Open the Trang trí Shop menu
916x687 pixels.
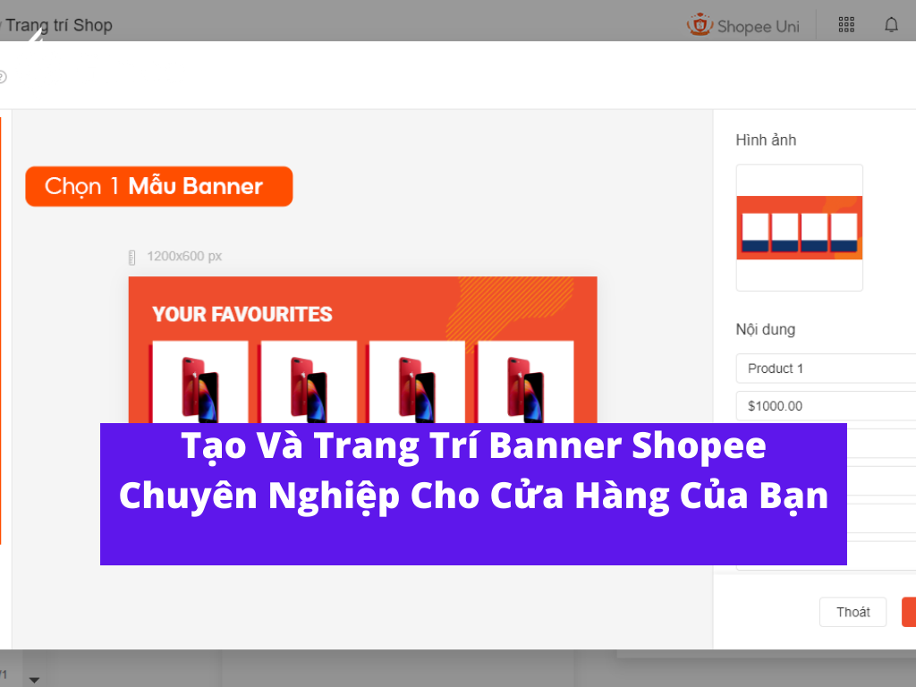(58, 25)
